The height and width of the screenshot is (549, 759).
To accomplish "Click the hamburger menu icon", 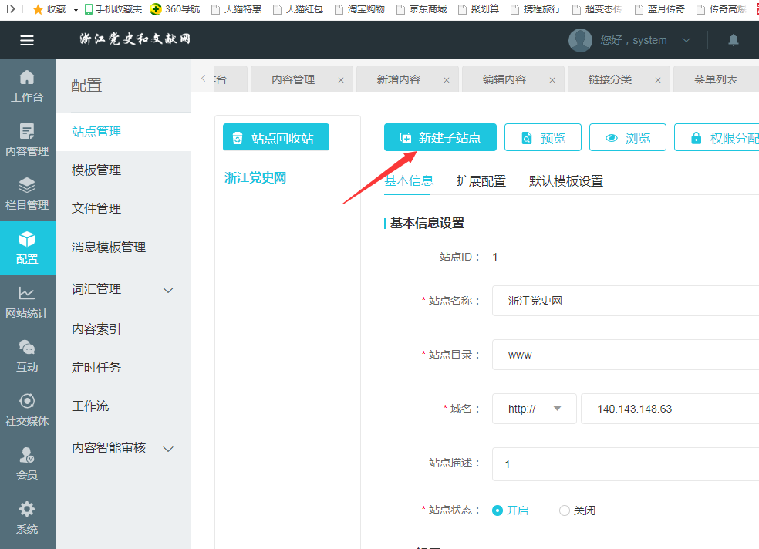I will tap(27, 41).
